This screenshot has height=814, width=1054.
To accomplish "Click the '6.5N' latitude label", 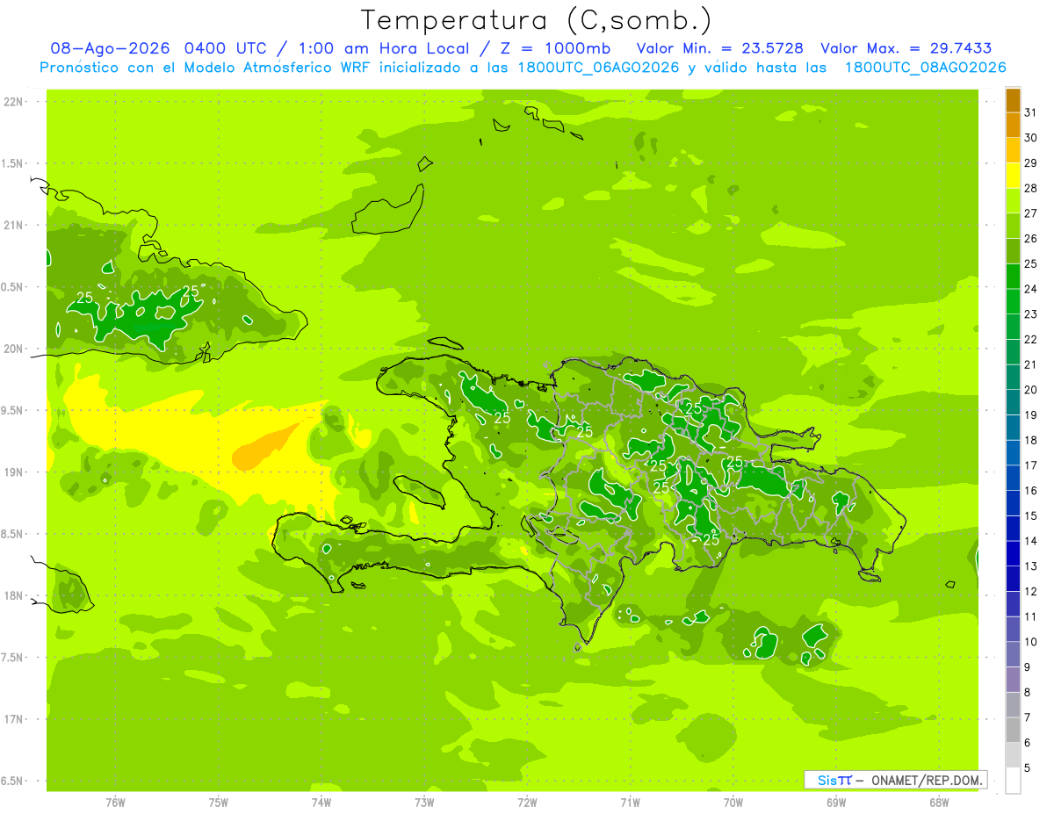I will coord(13,781).
